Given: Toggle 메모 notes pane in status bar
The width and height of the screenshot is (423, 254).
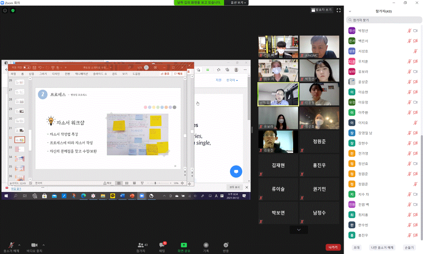Looking at the screenshot, I should [108, 183].
